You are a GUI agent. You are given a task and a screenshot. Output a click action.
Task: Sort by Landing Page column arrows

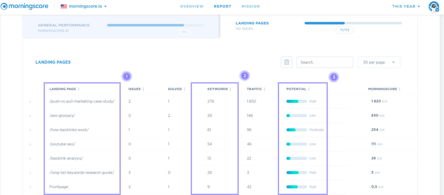[79, 89]
